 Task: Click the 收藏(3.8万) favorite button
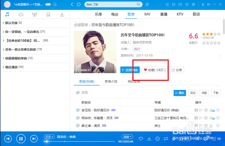tap(155, 70)
